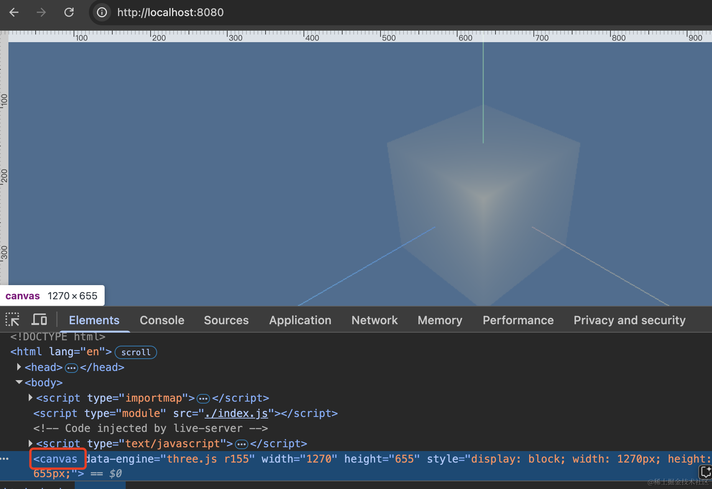
Task: Expand the head element node
Action: 19,367
